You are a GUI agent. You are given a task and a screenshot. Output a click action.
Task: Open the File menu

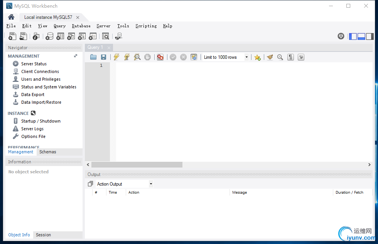[x=11, y=26]
